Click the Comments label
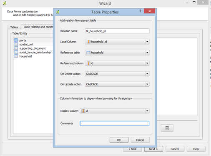 pyautogui.click(x=67, y=123)
